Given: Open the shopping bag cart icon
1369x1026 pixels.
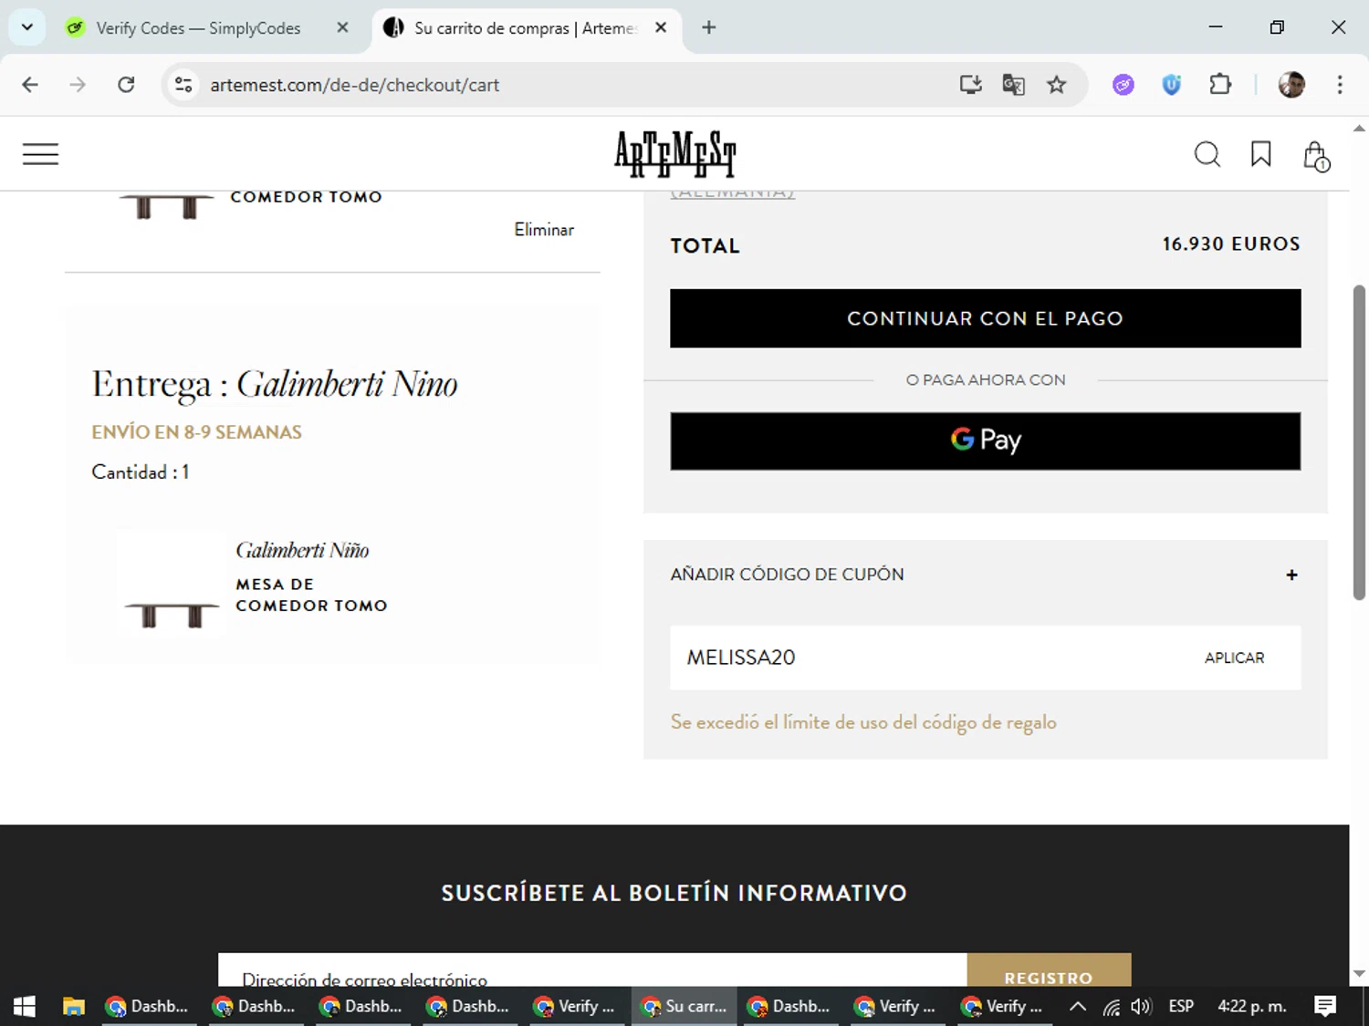Looking at the screenshot, I should (x=1316, y=156).
